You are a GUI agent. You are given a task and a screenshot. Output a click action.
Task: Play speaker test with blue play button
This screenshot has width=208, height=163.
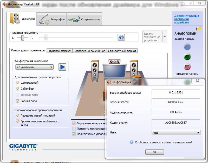click(62, 67)
